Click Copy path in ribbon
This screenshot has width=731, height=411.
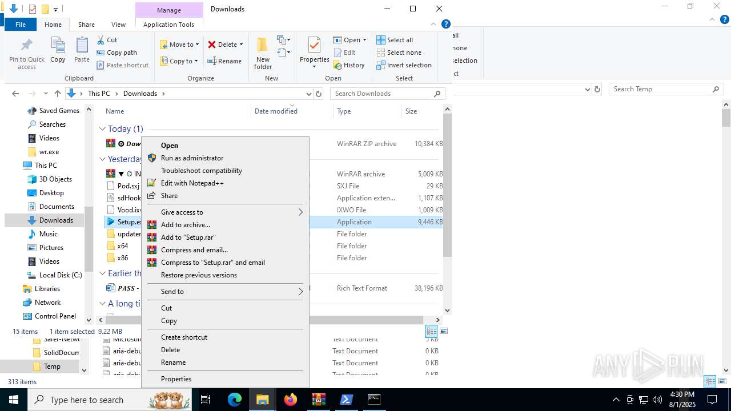(x=117, y=53)
